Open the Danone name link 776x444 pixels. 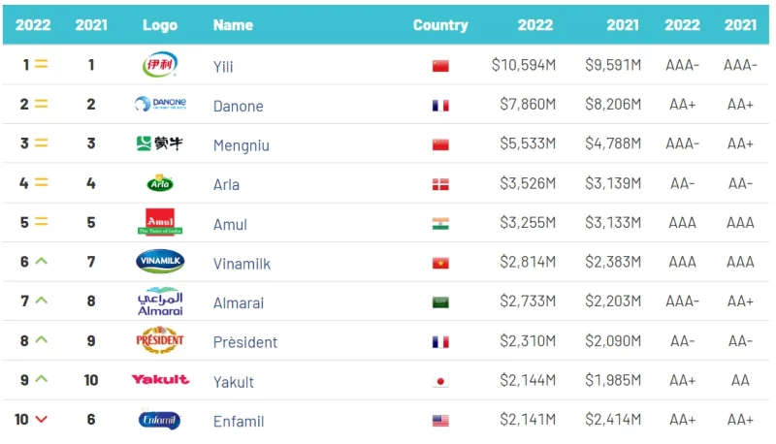pyautogui.click(x=238, y=106)
